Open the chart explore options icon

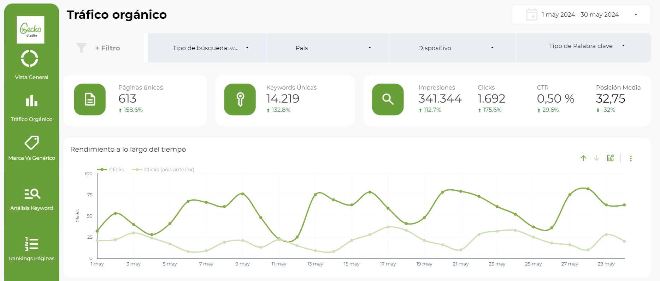coord(610,158)
